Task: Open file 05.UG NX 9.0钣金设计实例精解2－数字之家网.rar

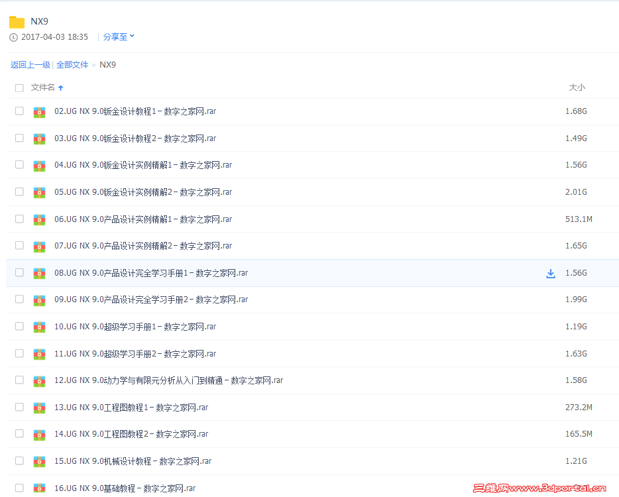Action: pyautogui.click(x=143, y=192)
